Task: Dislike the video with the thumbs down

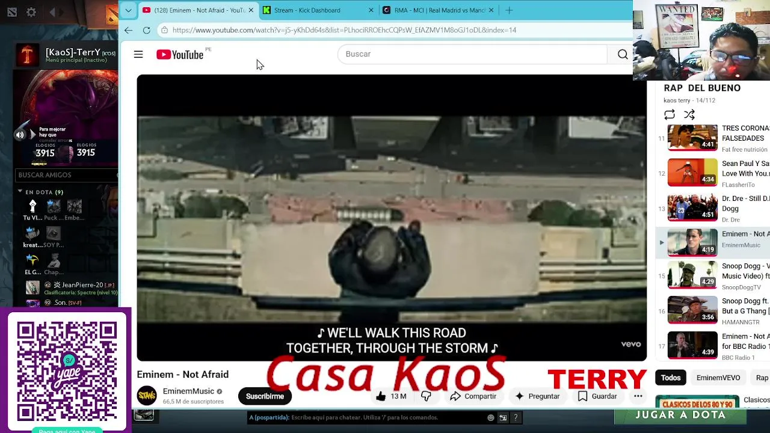Action: [426, 396]
